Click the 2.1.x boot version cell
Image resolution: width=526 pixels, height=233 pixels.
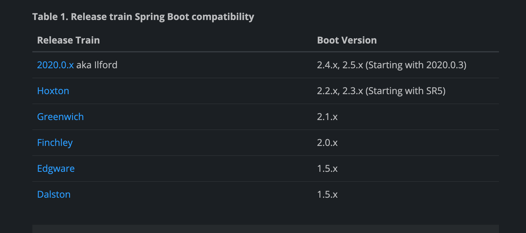point(327,117)
